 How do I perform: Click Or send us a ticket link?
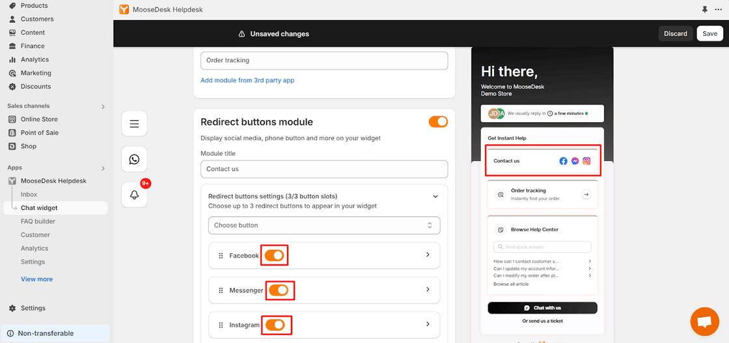542,321
